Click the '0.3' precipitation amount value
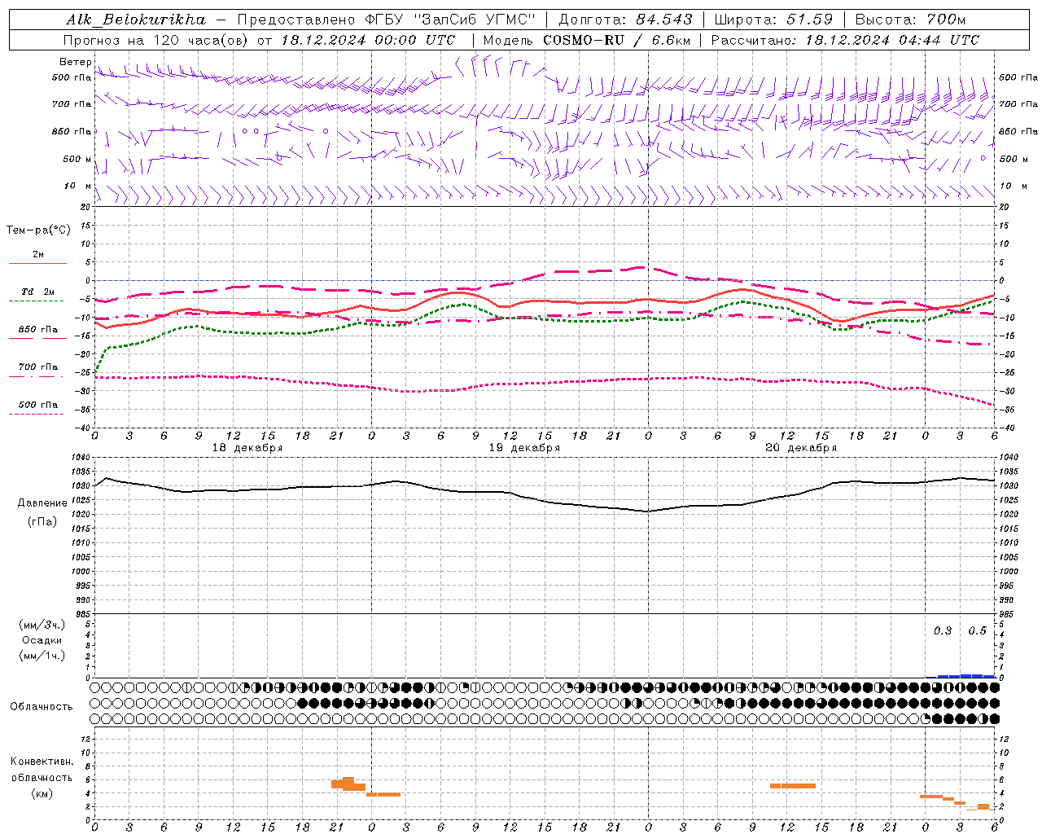Viewport: 1042px width, 834px height. coord(943,631)
